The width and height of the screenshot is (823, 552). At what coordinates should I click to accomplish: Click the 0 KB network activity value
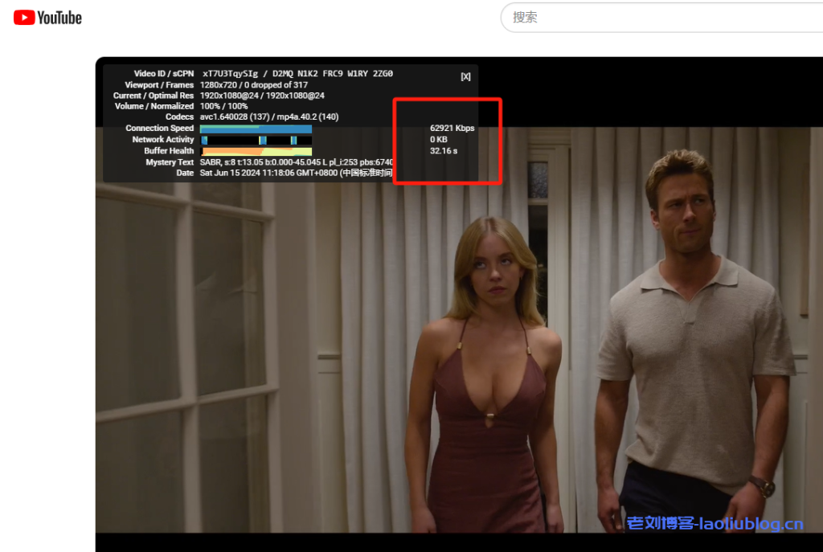click(439, 140)
